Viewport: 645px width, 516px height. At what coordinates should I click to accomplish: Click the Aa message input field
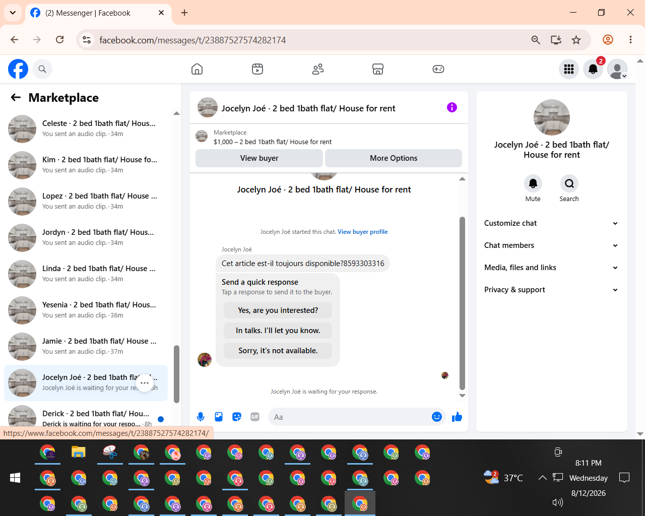tap(350, 417)
